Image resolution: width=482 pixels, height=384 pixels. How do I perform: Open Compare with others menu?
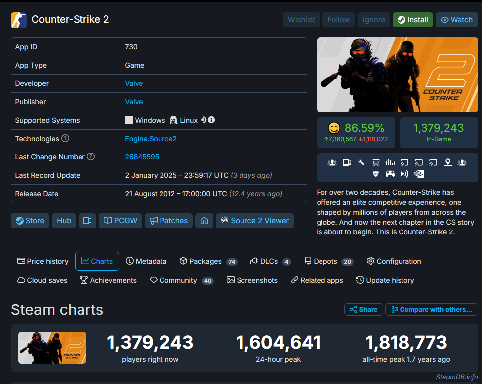pos(432,309)
